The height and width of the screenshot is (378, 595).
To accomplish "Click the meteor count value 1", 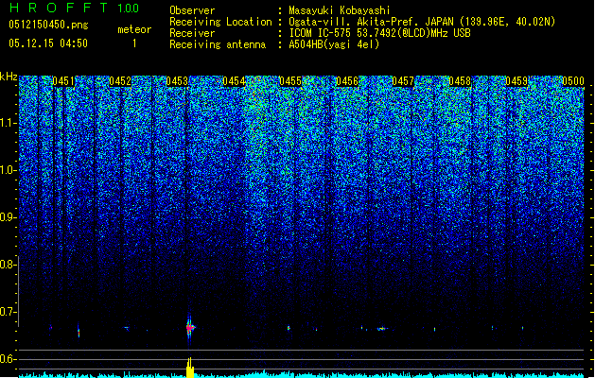I will [x=134, y=43].
